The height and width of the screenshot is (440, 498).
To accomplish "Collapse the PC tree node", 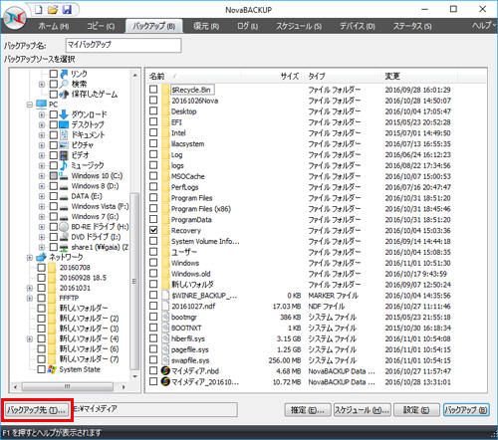I will (30, 105).
